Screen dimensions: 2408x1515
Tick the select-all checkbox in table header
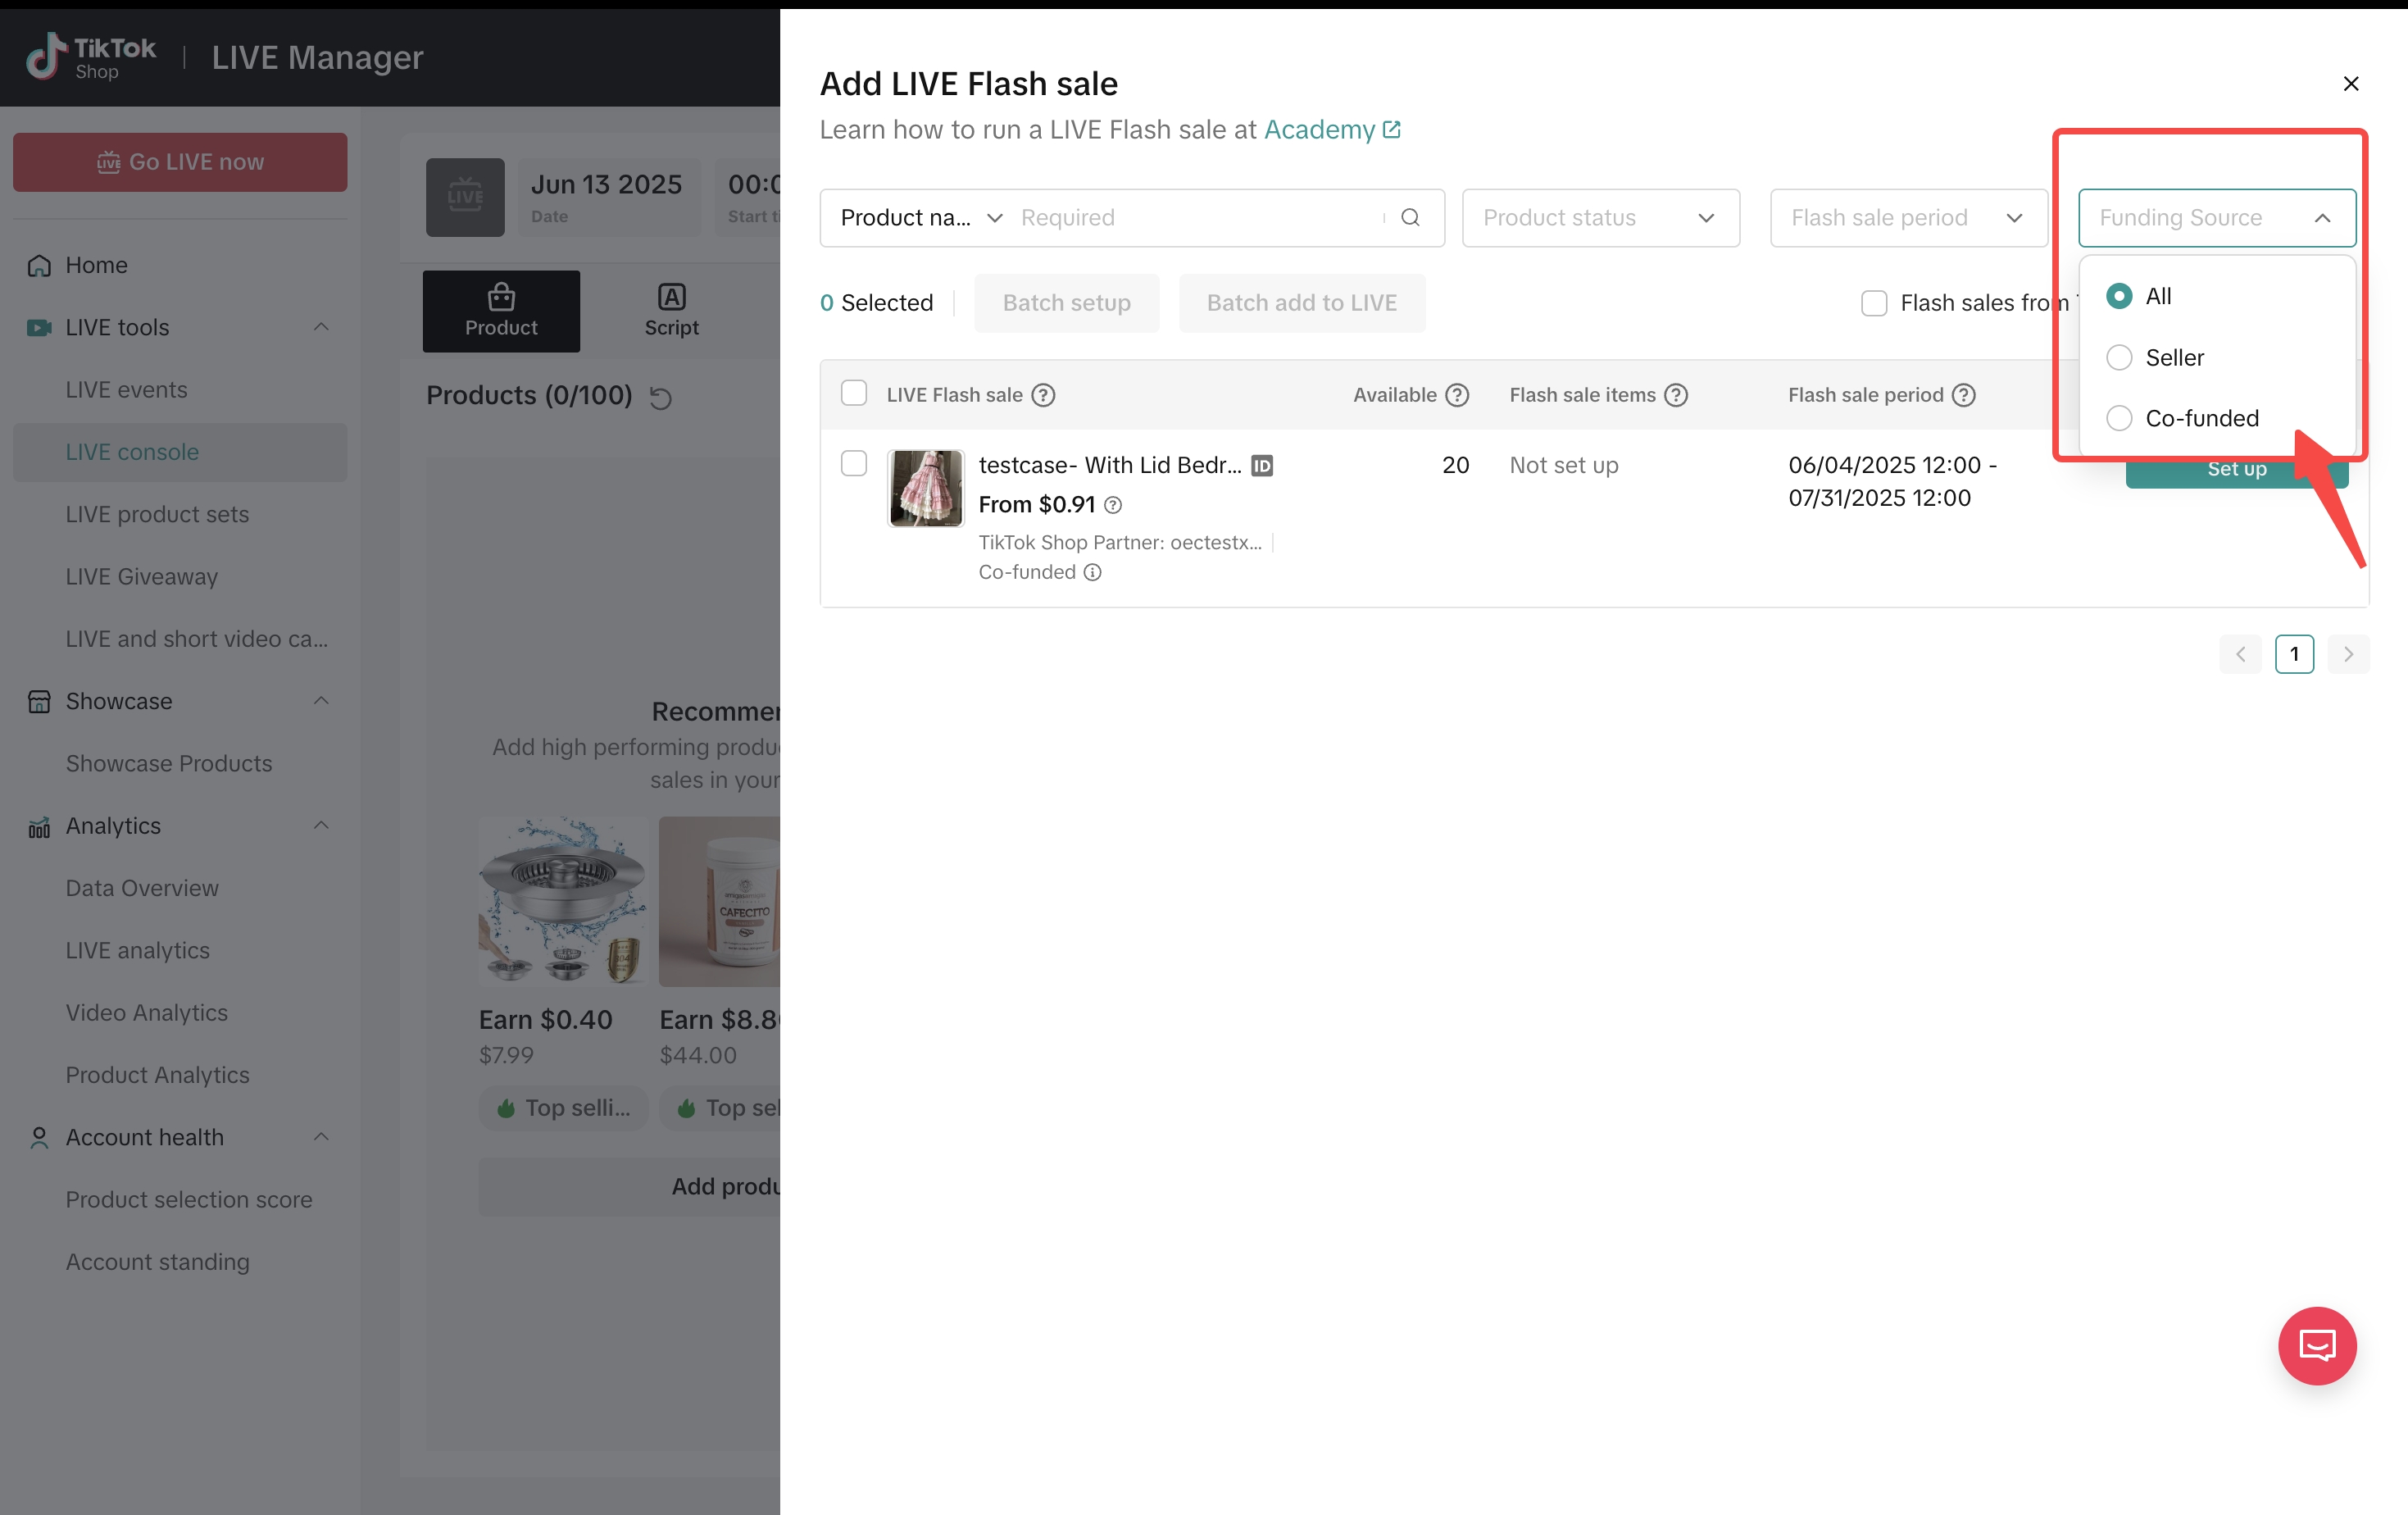tap(854, 393)
